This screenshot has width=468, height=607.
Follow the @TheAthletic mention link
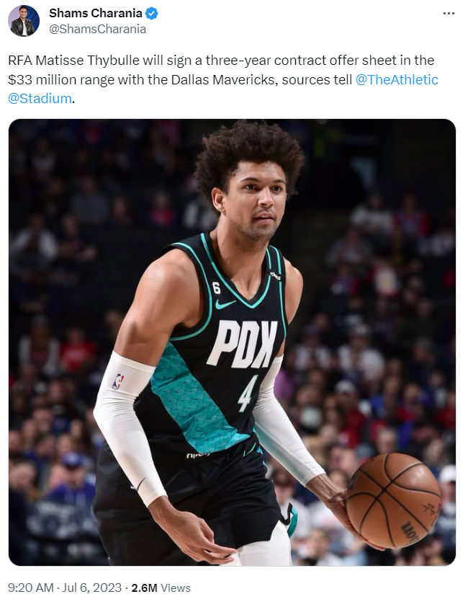(x=397, y=79)
